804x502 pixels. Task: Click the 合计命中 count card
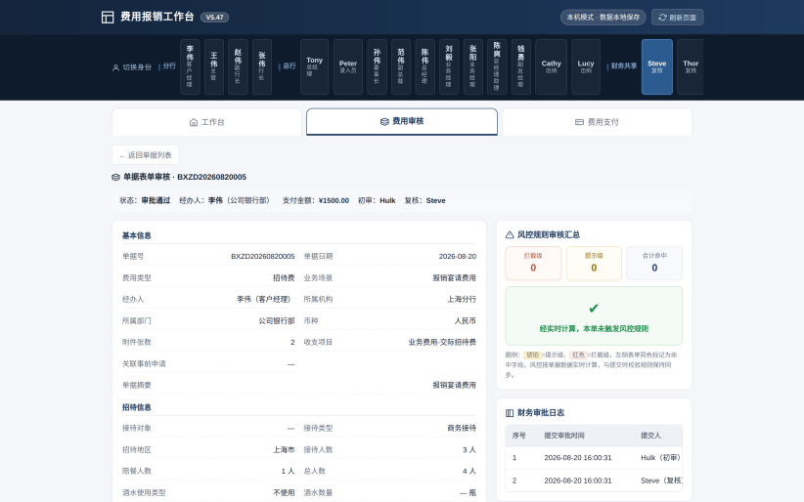654,264
